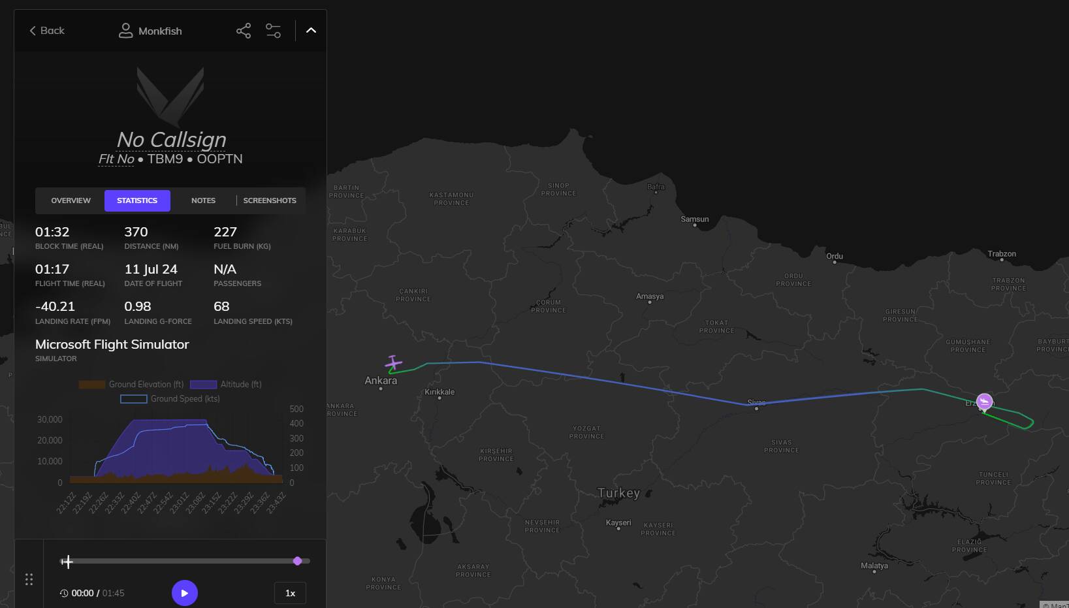Click the Back arrow button
This screenshot has width=1069, height=608.
click(x=47, y=31)
